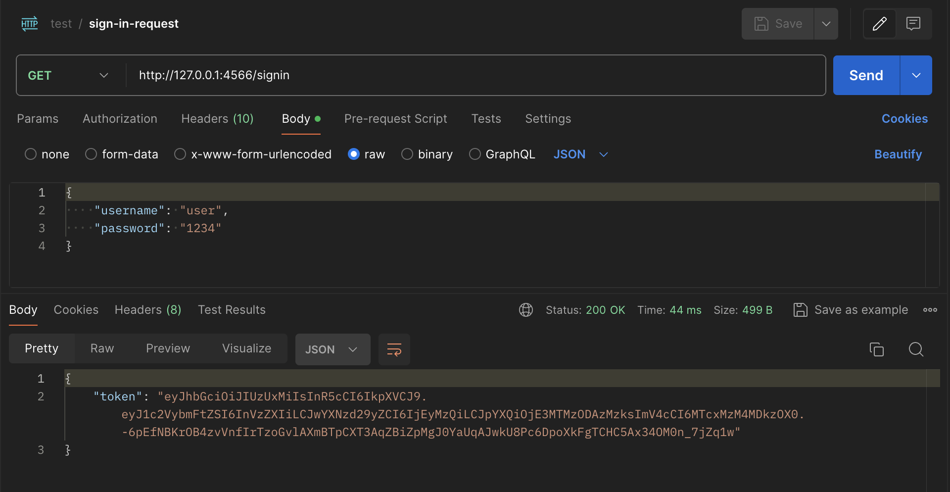
Task: Click the sign-in-request title
Action: coord(134,24)
